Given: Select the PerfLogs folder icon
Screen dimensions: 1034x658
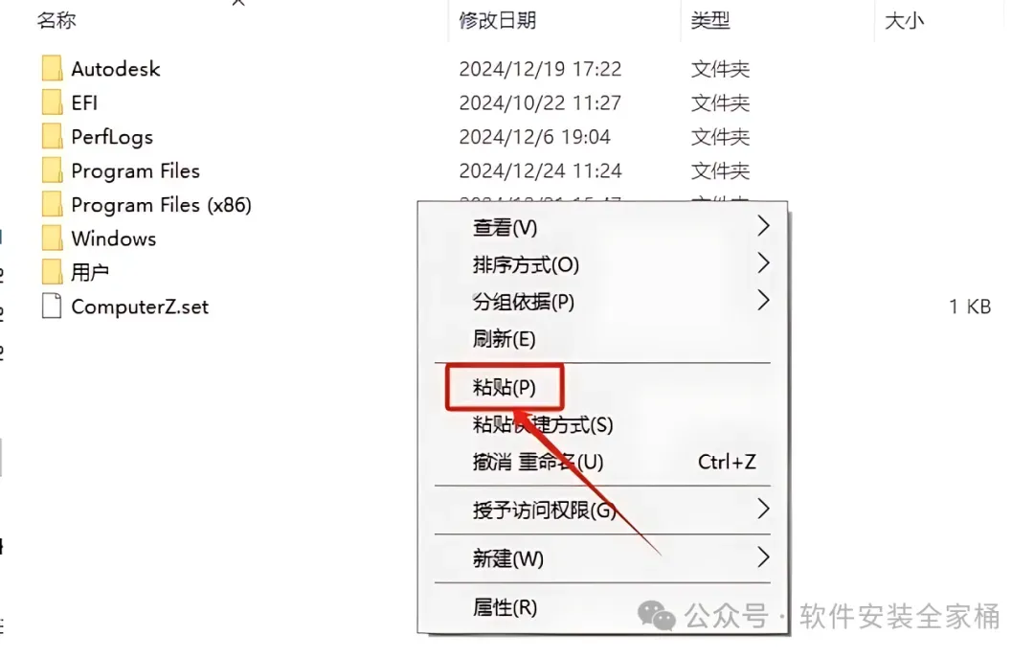Looking at the screenshot, I should click(x=52, y=136).
